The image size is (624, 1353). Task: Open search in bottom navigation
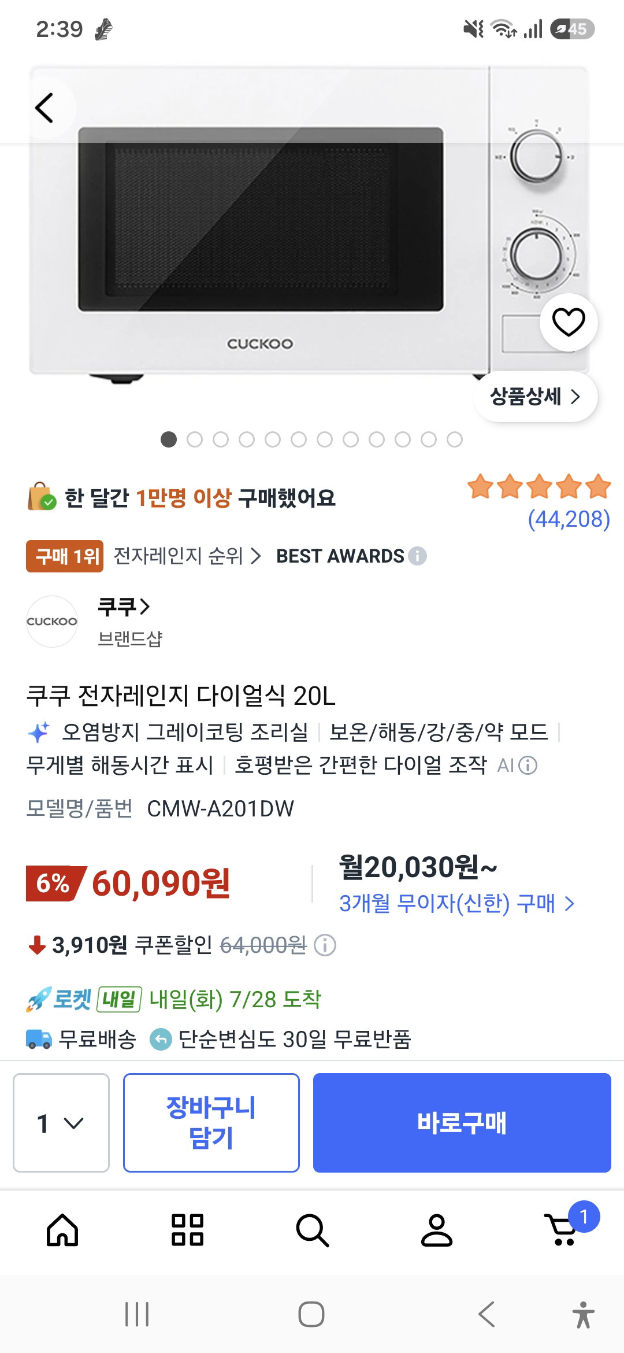[313, 1230]
